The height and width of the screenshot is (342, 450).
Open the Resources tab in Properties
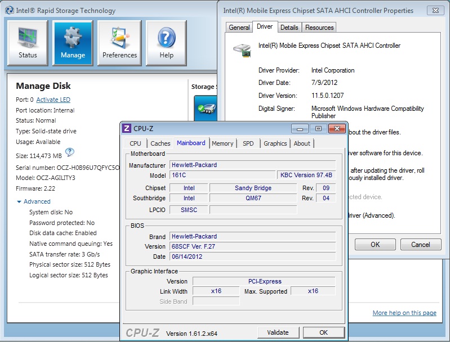319,27
